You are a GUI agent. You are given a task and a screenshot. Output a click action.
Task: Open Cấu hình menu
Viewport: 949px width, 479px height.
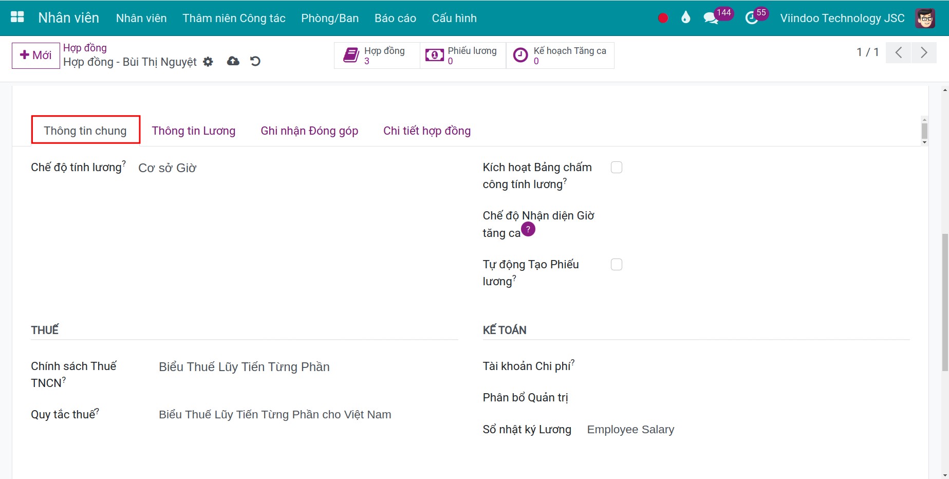pyautogui.click(x=454, y=18)
